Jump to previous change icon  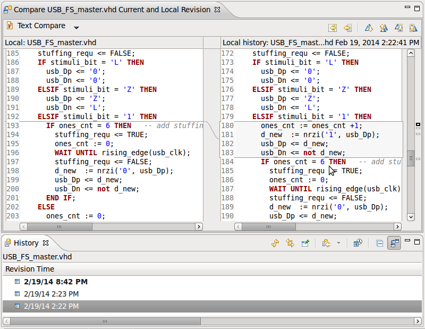[x=413, y=28]
